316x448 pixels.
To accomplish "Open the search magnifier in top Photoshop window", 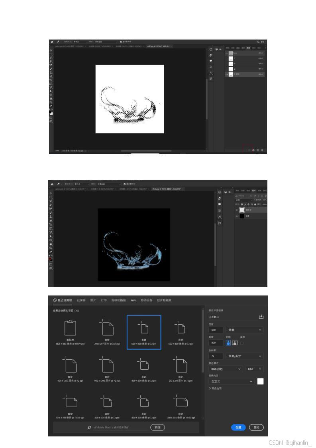I will (258, 42).
